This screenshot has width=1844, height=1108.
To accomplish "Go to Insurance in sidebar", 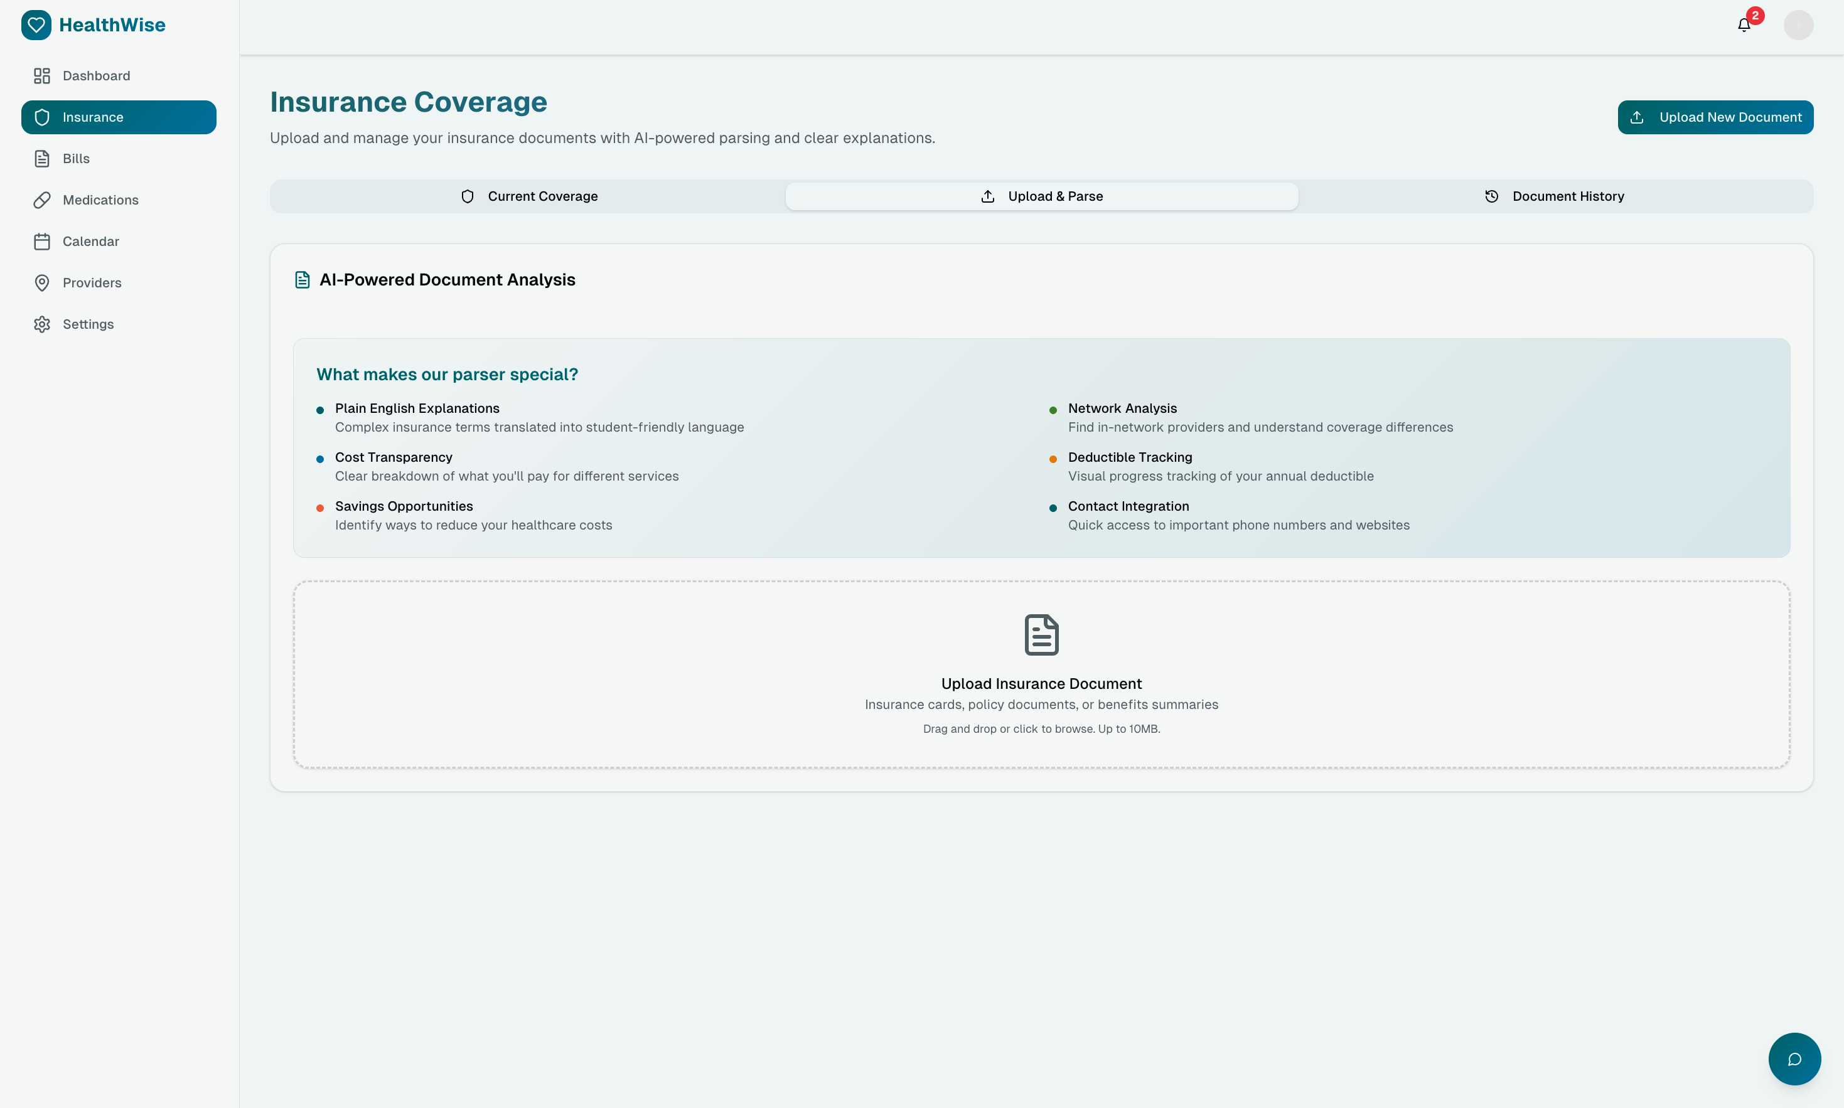I will coord(119,117).
